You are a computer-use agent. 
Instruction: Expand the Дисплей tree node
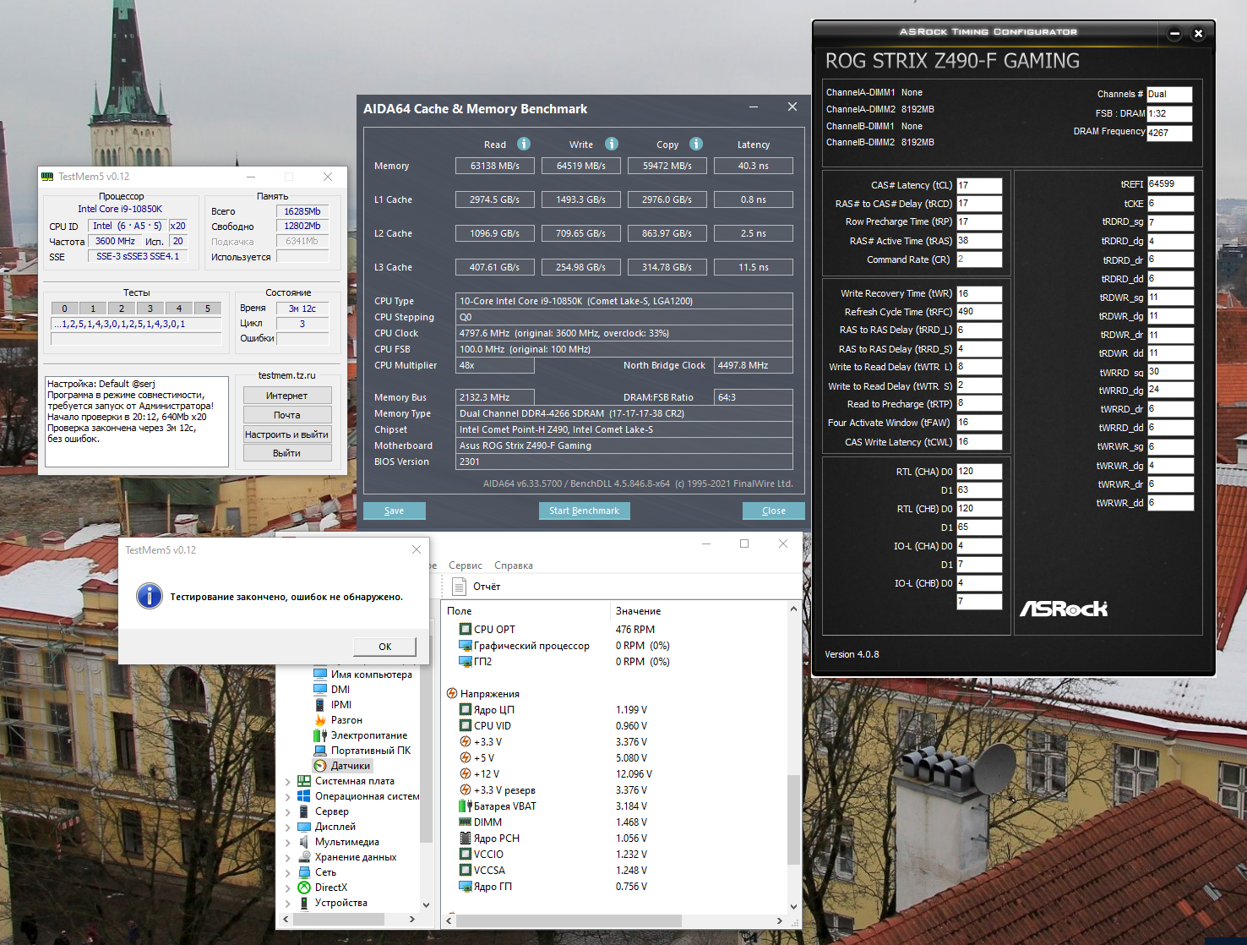(x=288, y=828)
